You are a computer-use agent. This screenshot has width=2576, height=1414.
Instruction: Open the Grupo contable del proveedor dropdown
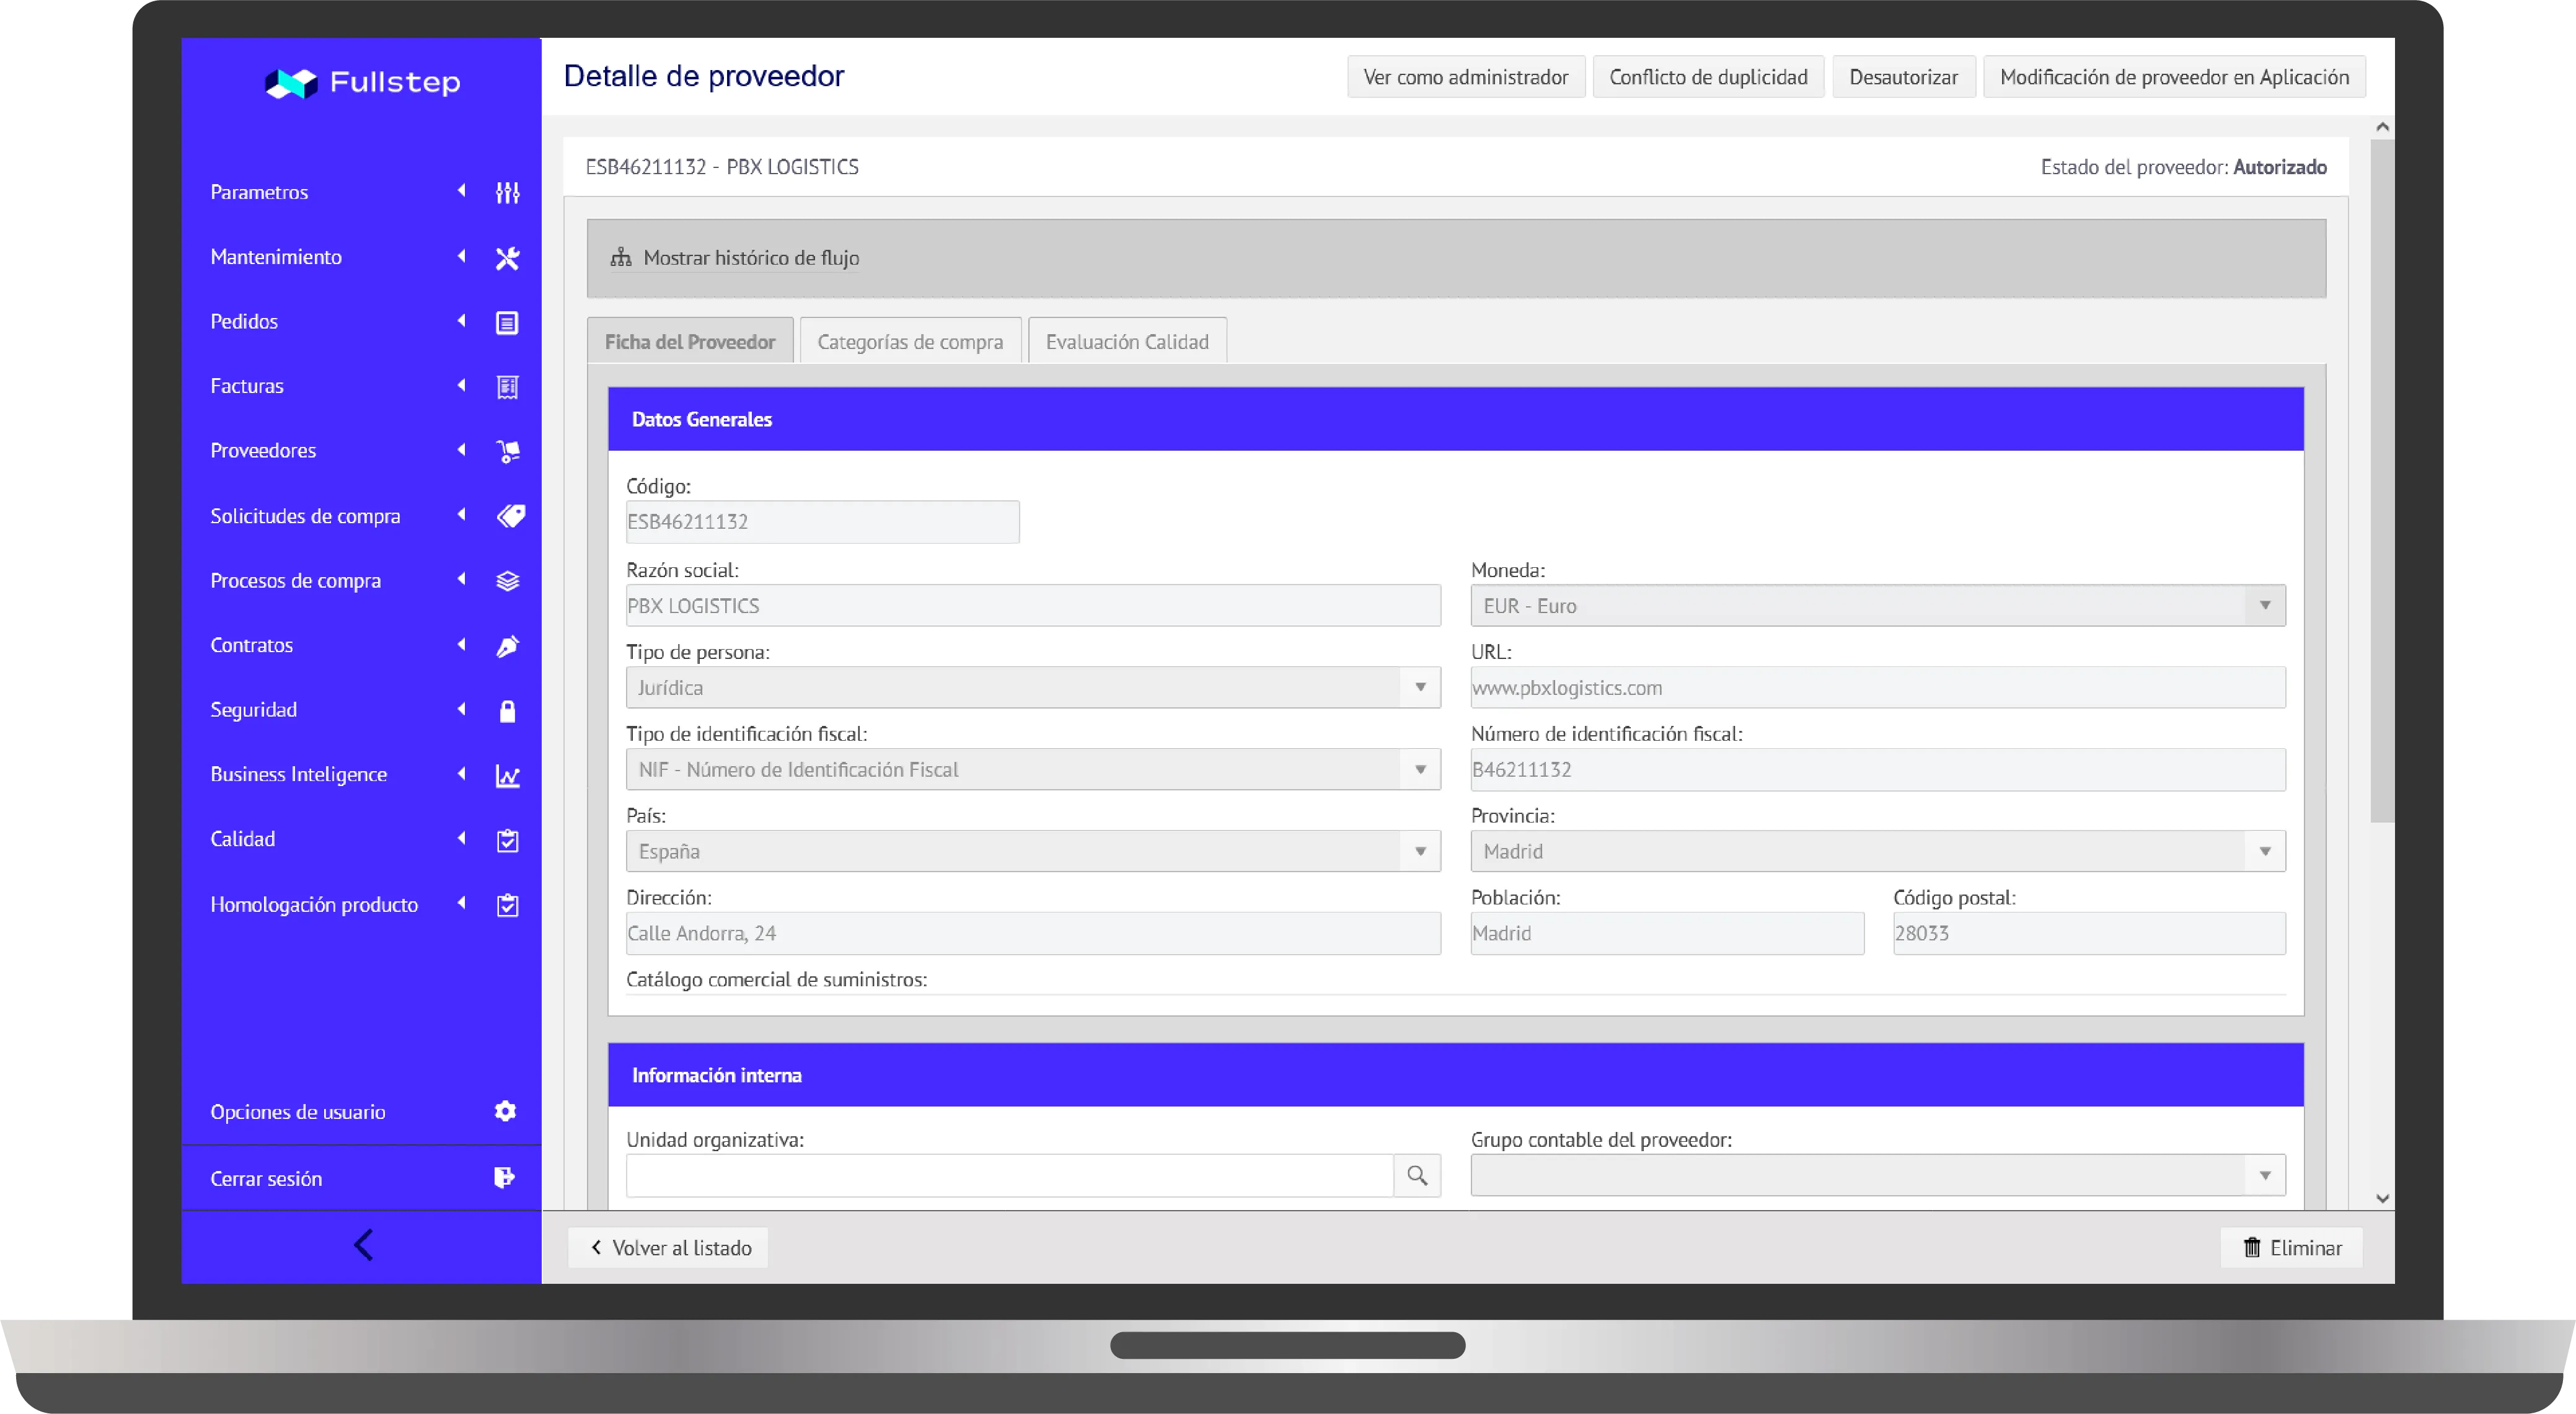click(2265, 1175)
